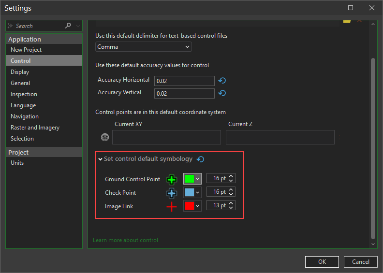Click Accuracy Vertical input field
This screenshot has width=383, height=273.
coord(184,93)
